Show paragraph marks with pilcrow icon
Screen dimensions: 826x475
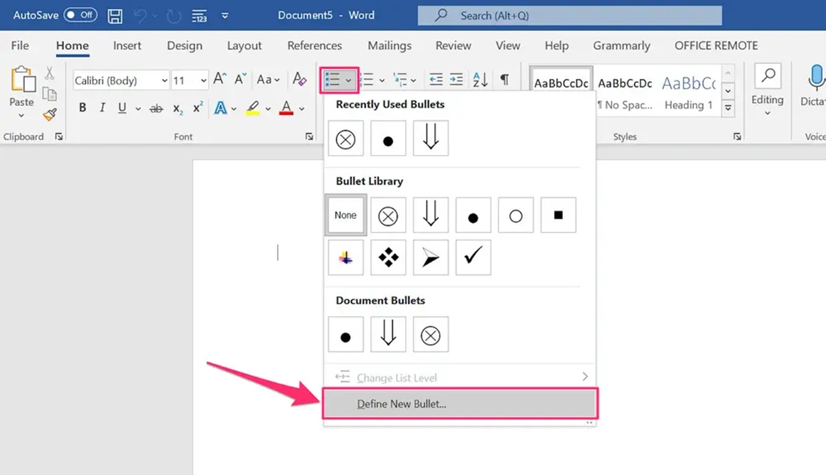505,80
